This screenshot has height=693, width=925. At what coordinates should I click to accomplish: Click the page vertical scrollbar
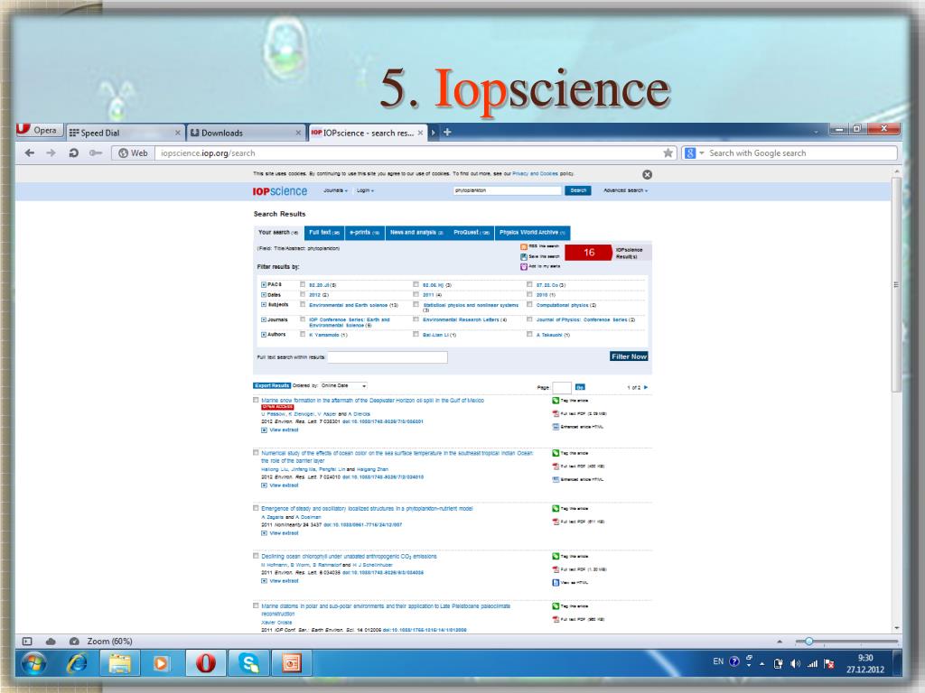click(x=896, y=284)
